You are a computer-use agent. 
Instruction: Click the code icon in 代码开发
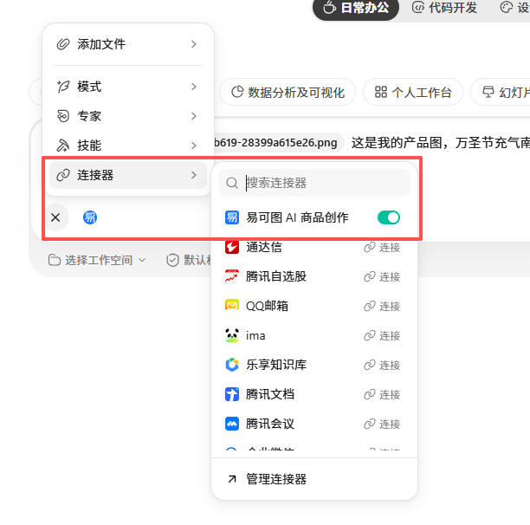tap(417, 8)
